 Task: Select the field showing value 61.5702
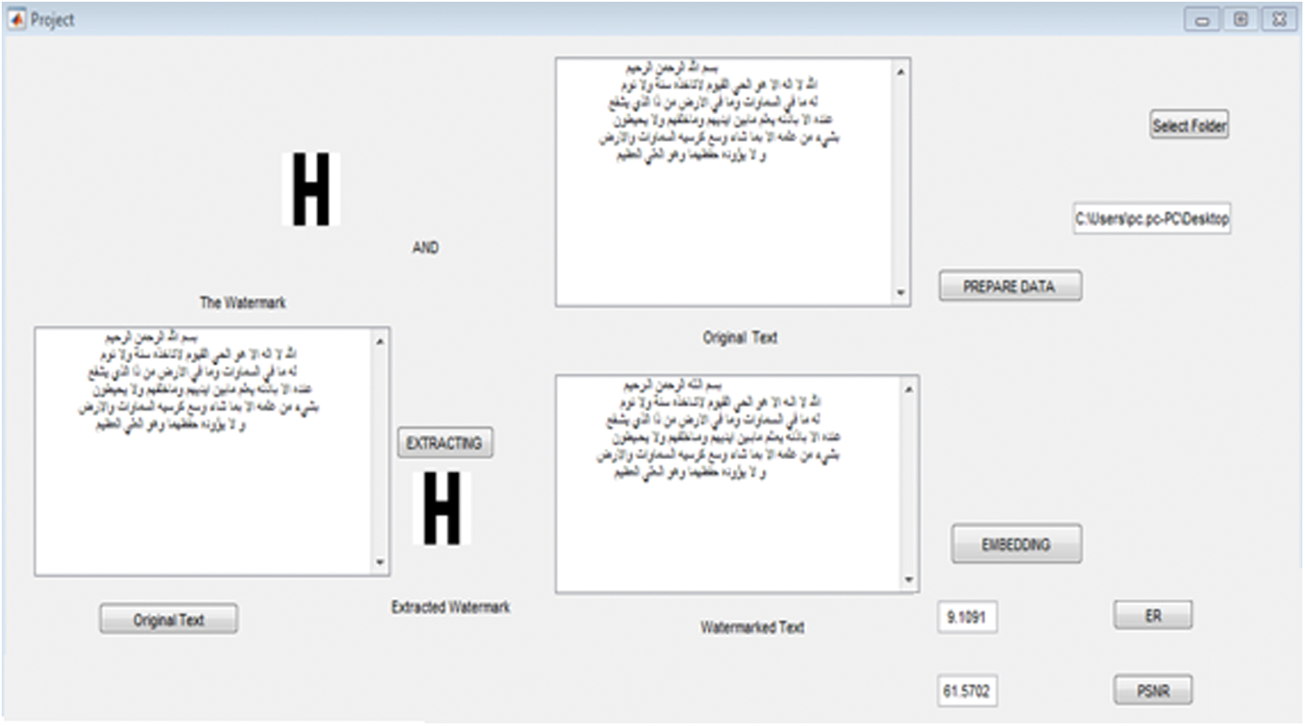(x=967, y=691)
